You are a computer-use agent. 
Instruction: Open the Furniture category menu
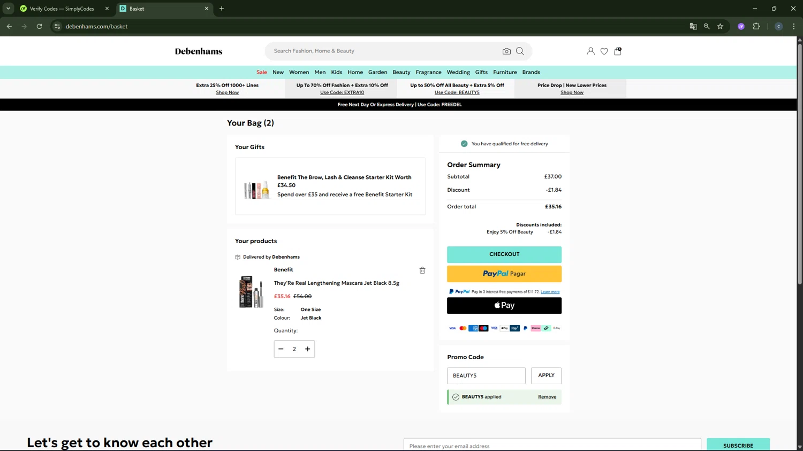click(x=505, y=72)
